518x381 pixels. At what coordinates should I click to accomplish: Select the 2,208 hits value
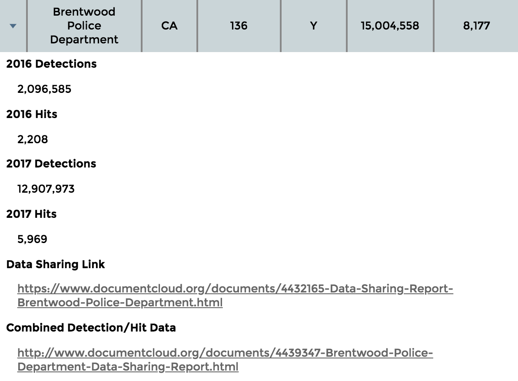pos(33,139)
